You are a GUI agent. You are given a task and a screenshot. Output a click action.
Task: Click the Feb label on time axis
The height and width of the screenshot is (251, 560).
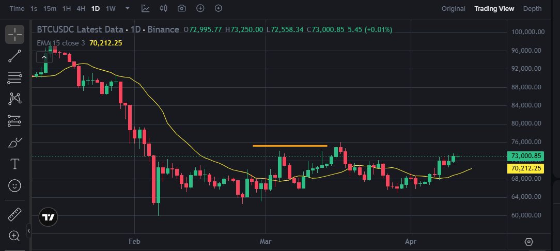[x=134, y=242]
